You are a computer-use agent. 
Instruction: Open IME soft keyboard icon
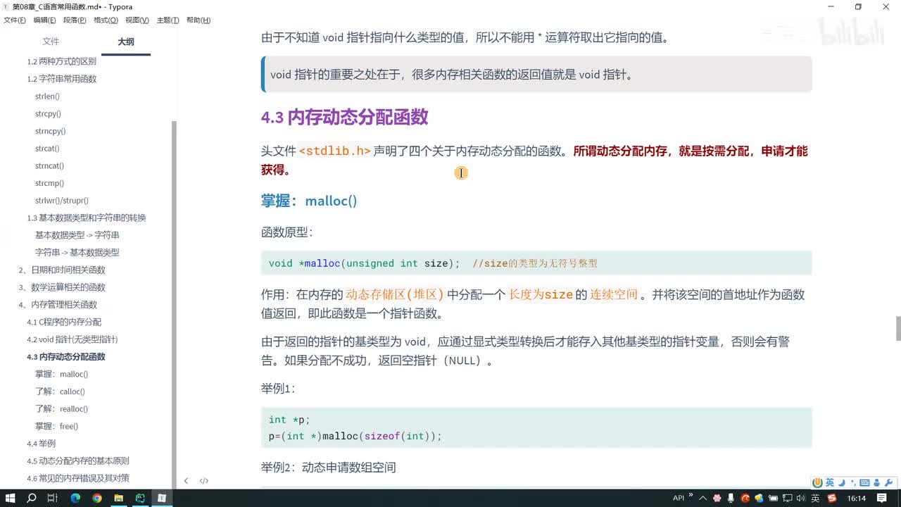pos(864,482)
